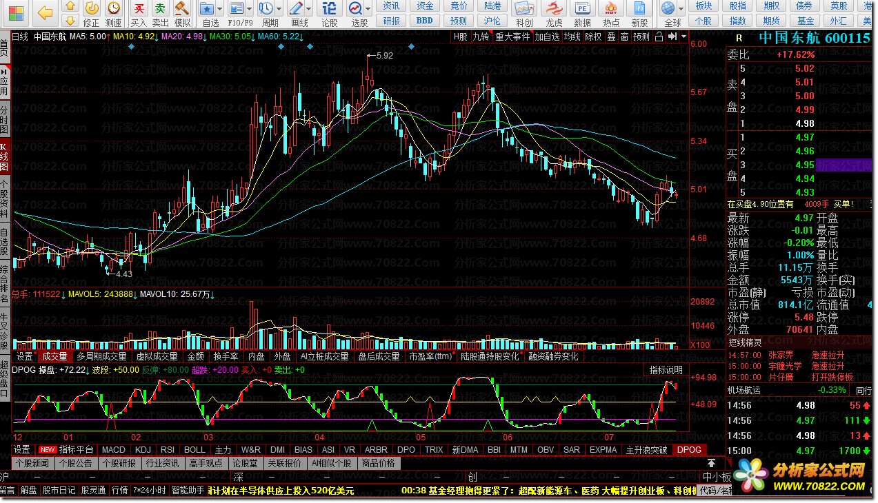878x503 pixels.
Task: Click the 竞价 auction button
Action: (x=459, y=6)
